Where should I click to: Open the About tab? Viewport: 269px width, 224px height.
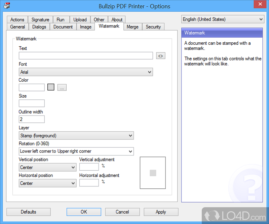(117, 19)
